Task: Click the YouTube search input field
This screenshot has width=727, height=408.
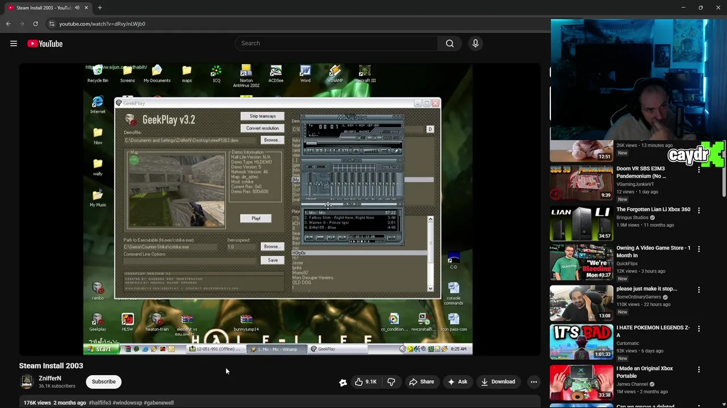Action: pyautogui.click(x=336, y=43)
